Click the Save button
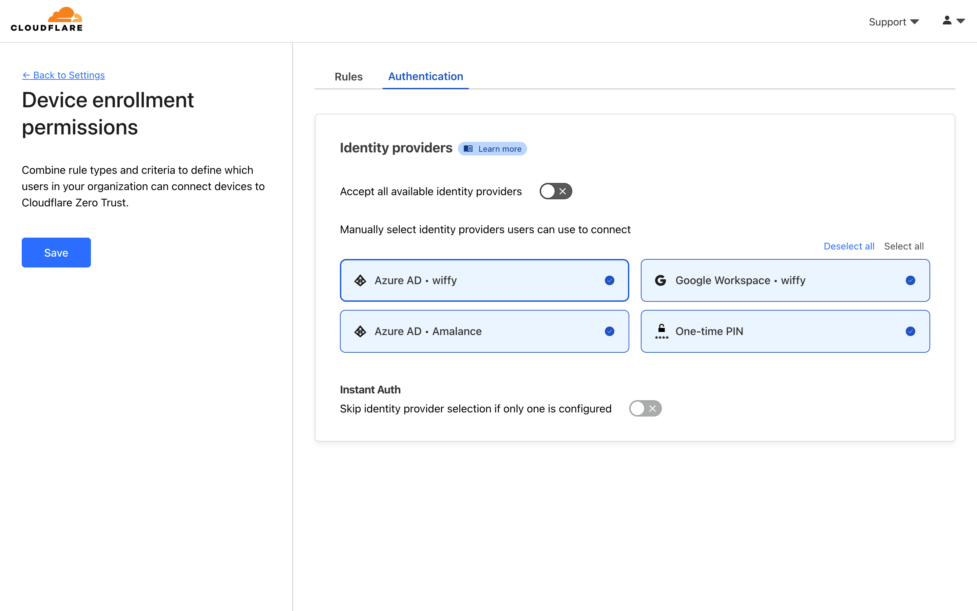977x611 pixels. point(56,253)
